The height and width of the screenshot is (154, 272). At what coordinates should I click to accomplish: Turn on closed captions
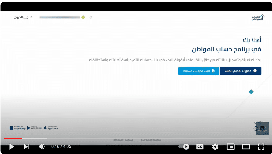point(200,147)
